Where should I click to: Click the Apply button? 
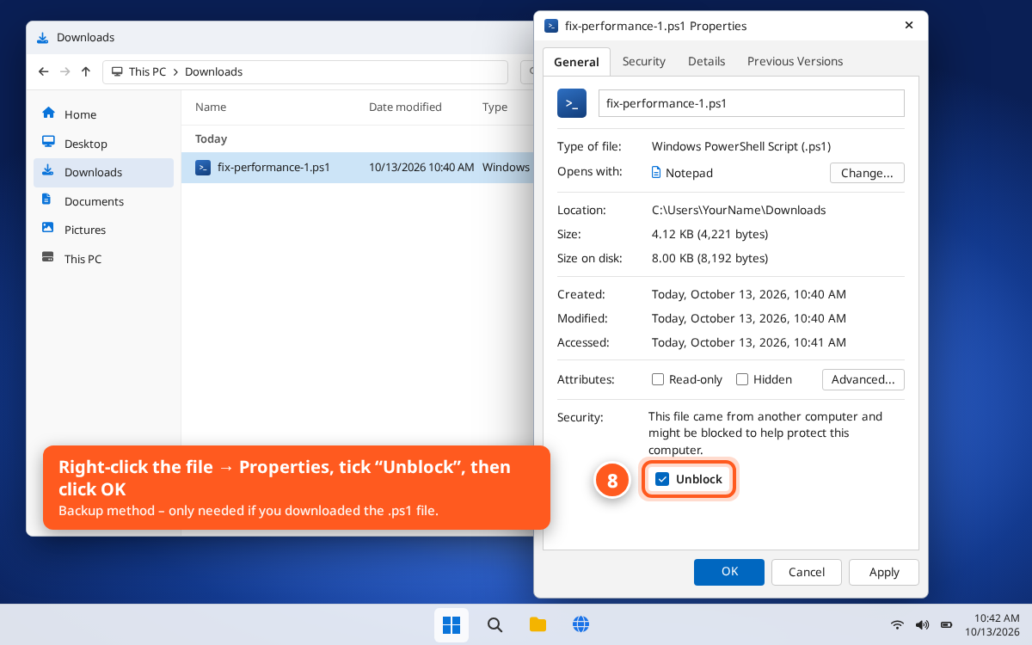[x=884, y=572]
